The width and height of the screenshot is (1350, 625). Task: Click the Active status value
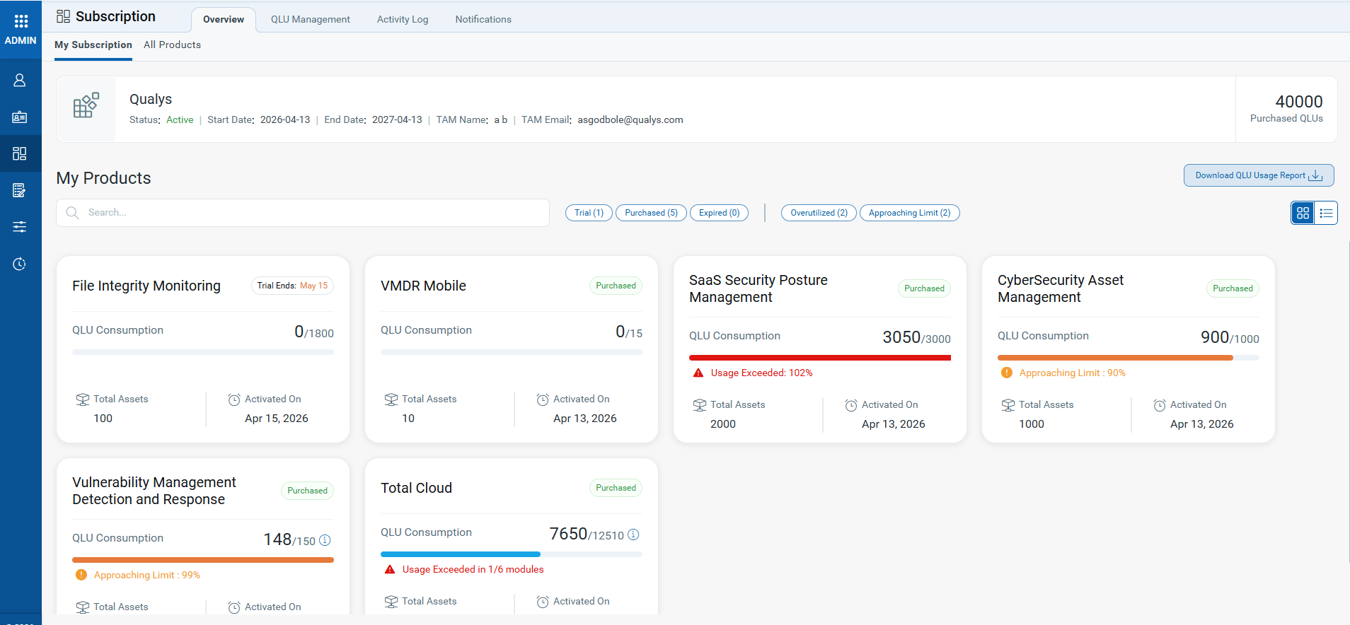(180, 119)
